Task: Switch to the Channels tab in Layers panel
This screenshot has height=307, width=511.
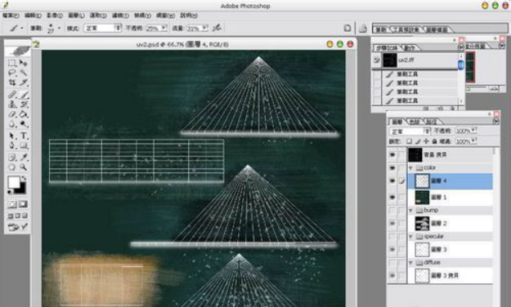Action: tap(415, 122)
